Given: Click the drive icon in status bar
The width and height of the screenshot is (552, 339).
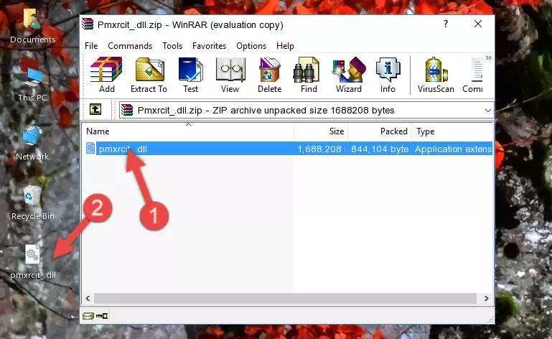Looking at the screenshot, I should click(x=88, y=316).
